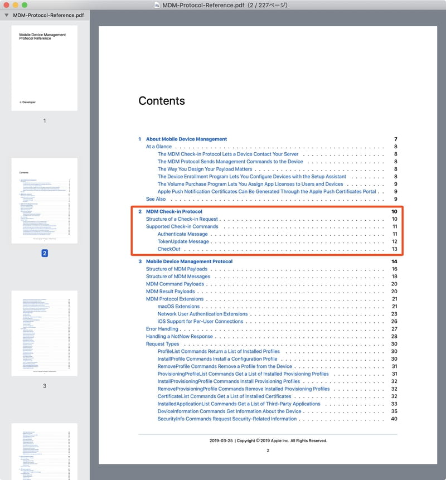This screenshot has width=446, height=480.
Task: Open 'About Mobile Device Management' chapter link
Action: [186, 139]
